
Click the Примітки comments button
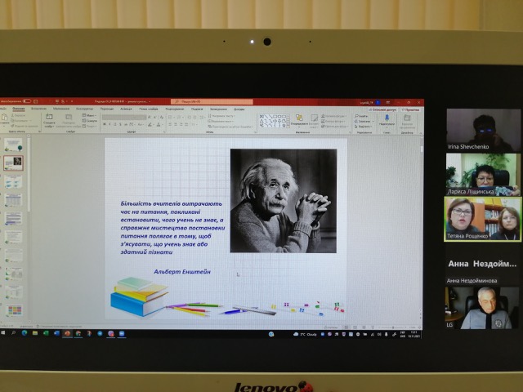click(x=411, y=109)
